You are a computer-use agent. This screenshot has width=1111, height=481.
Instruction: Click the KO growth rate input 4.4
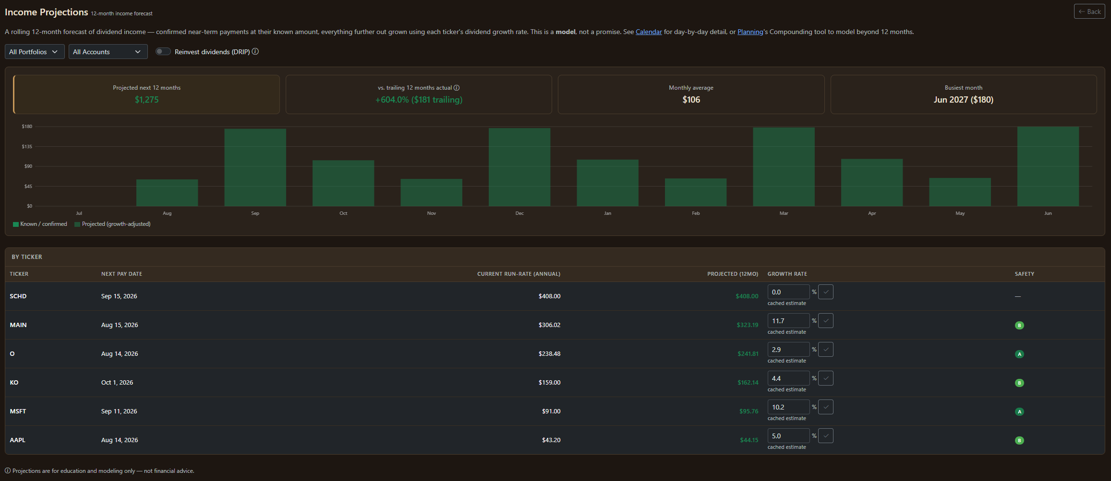pyautogui.click(x=788, y=378)
